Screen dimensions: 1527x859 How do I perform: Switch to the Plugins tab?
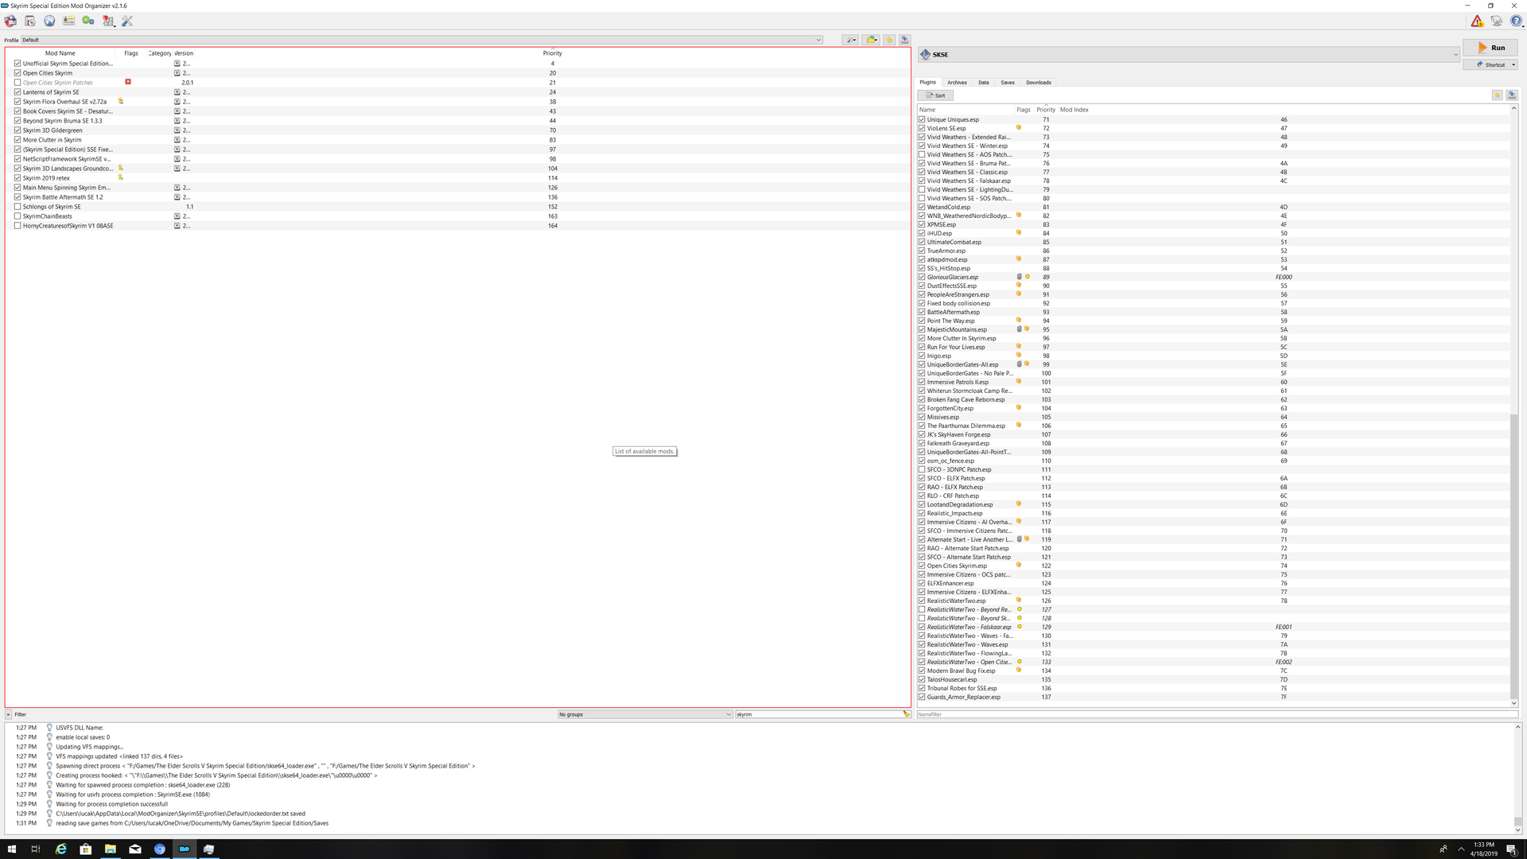click(x=928, y=82)
